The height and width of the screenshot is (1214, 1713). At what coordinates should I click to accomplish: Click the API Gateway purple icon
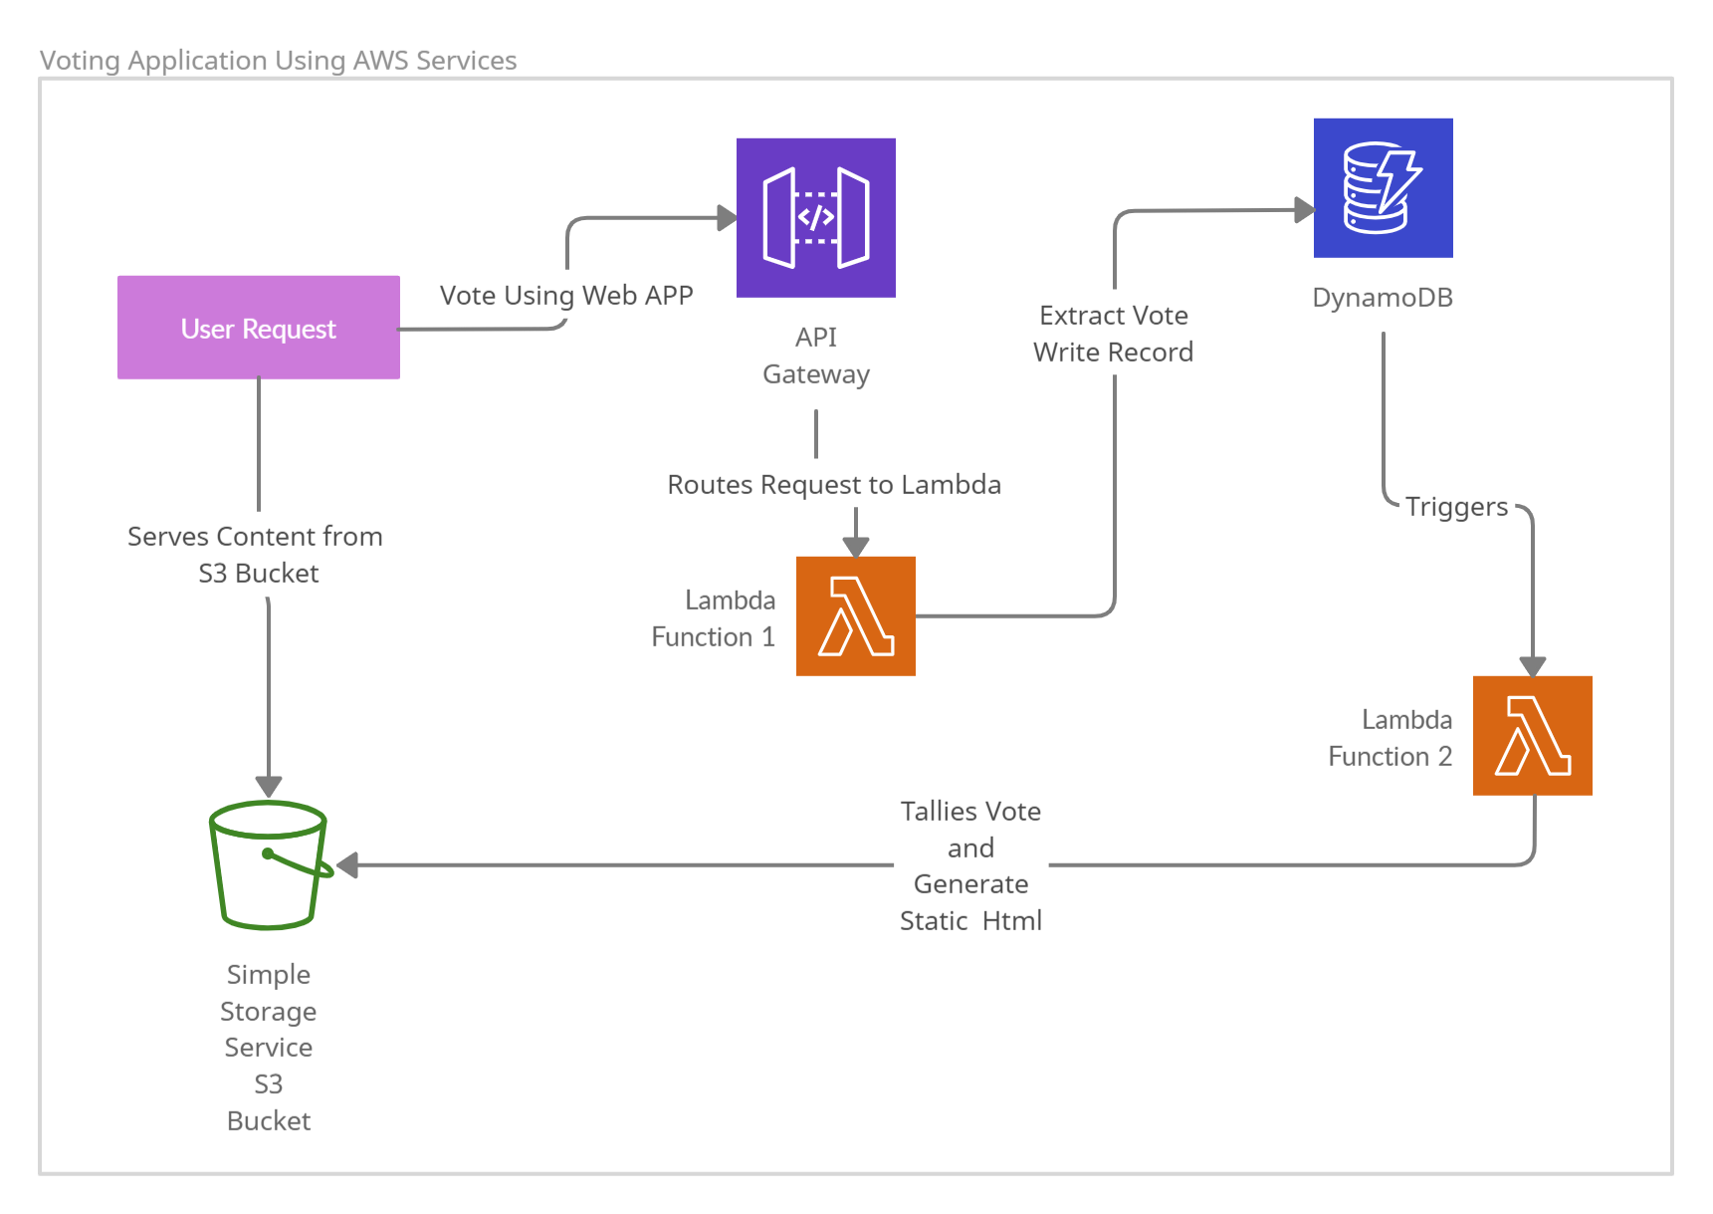click(815, 217)
